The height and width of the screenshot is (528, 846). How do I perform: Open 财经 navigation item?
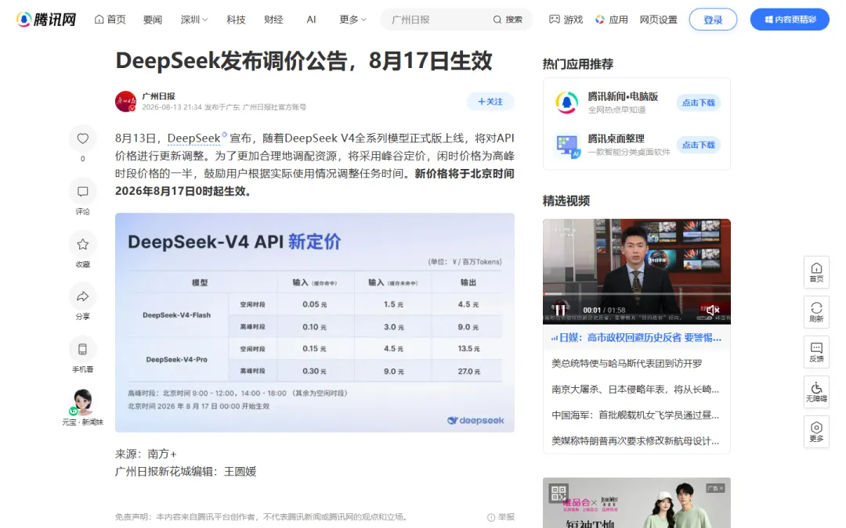tap(273, 20)
